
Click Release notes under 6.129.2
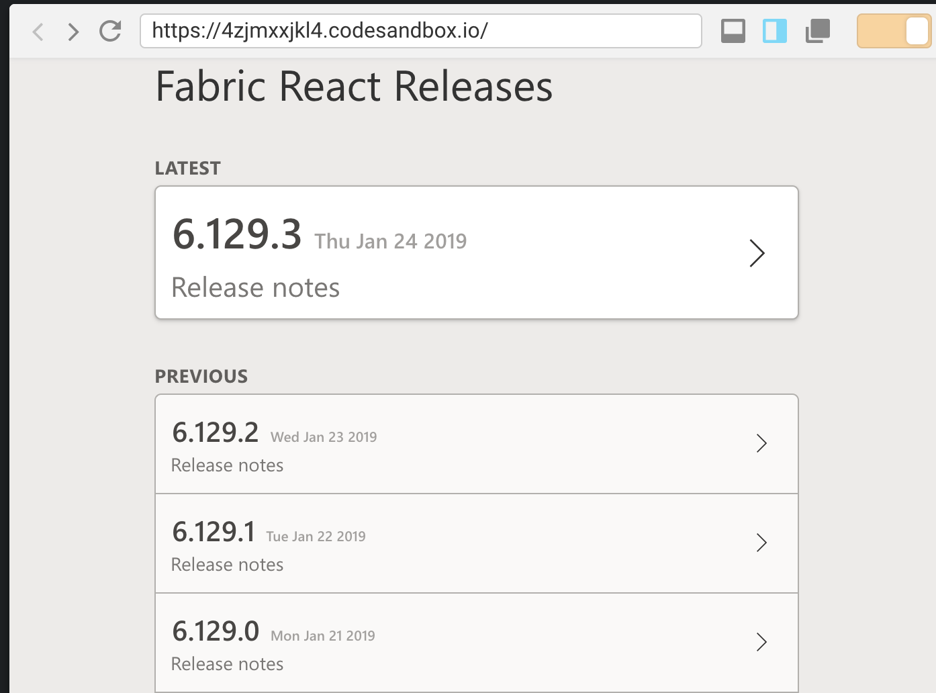tap(228, 465)
